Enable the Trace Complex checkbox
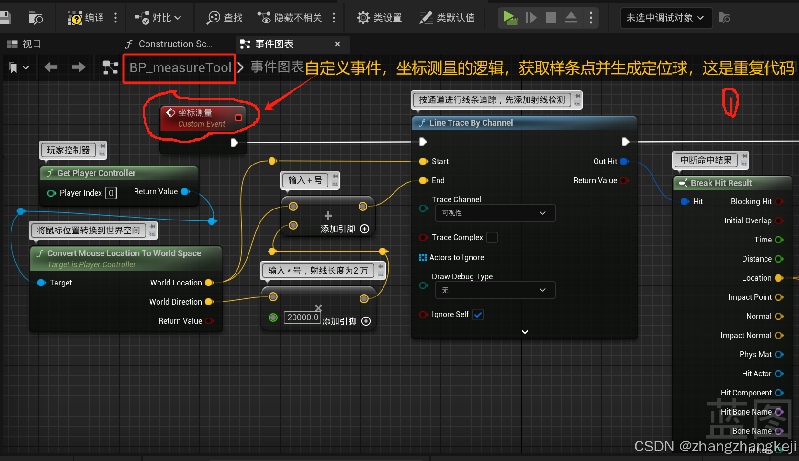The width and height of the screenshot is (799, 461). [492, 238]
